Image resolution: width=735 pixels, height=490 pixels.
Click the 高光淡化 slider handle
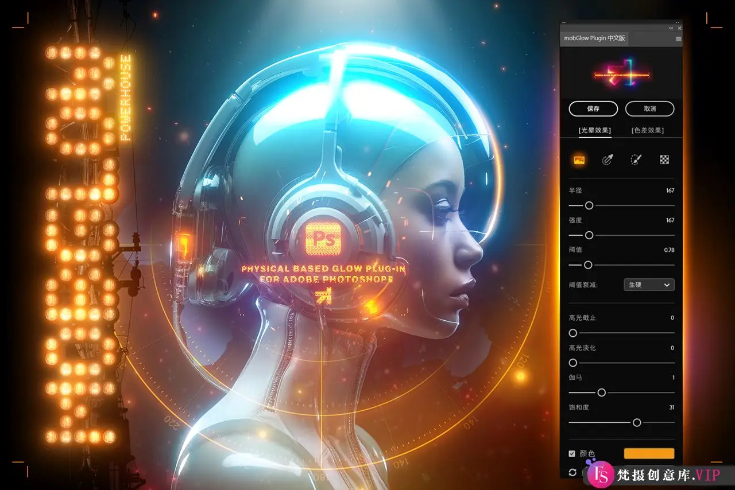[x=572, y=363]
